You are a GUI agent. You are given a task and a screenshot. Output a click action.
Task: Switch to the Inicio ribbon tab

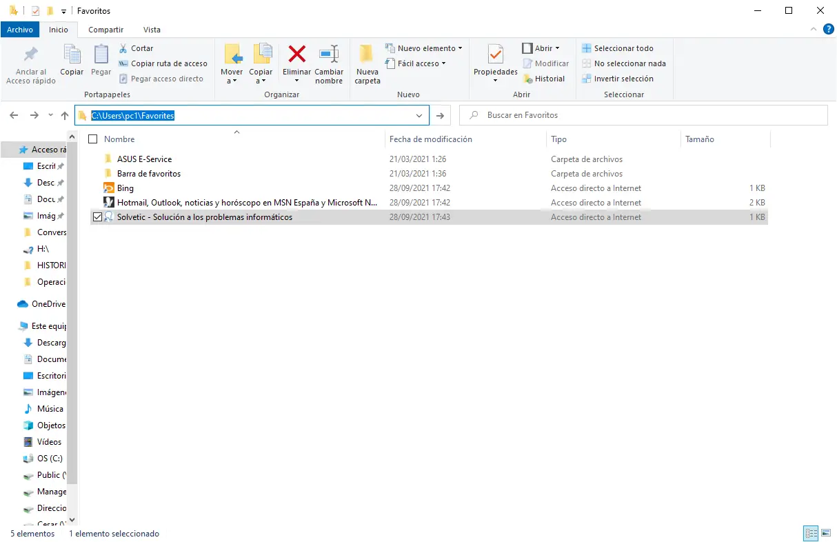59,30
